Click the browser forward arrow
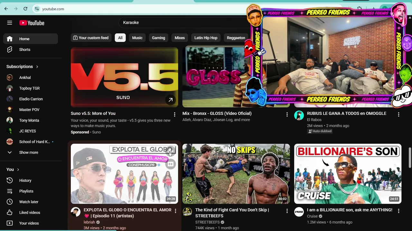412x231 pixels. (x=16, y=9)
